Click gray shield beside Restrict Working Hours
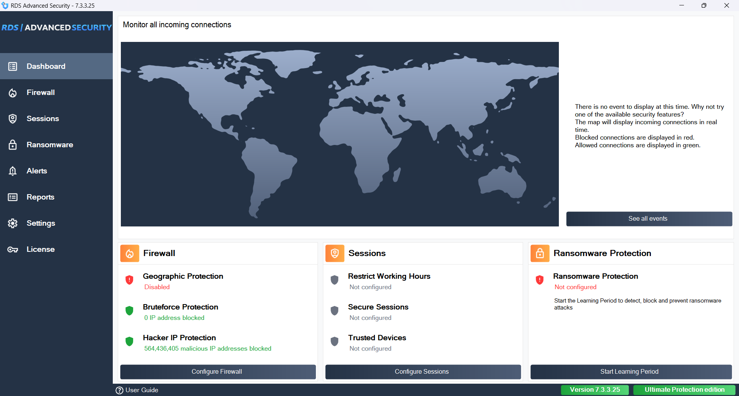Viewport: 739px width, 396px height. pyautogui.click(x=334, y=280)
